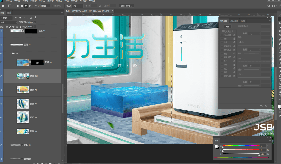Viewport: 281px width, 164px height.
Task: Hide layer 图层 565 with its eye icon
Action: (x=2, y=76)
